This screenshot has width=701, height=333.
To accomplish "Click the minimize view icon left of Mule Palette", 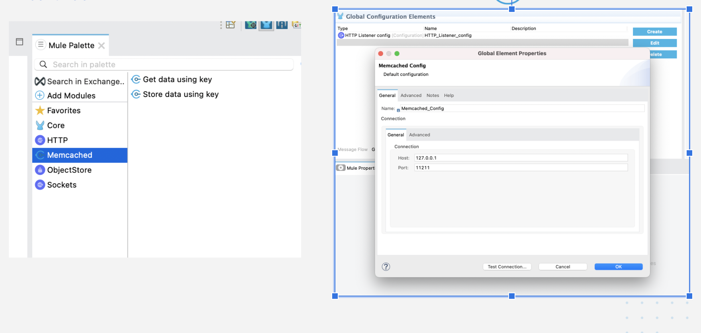I will tap(20, 42).
